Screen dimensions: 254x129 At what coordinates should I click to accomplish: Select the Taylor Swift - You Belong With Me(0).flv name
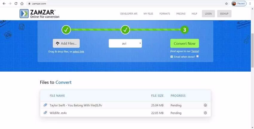click(76, 105)
